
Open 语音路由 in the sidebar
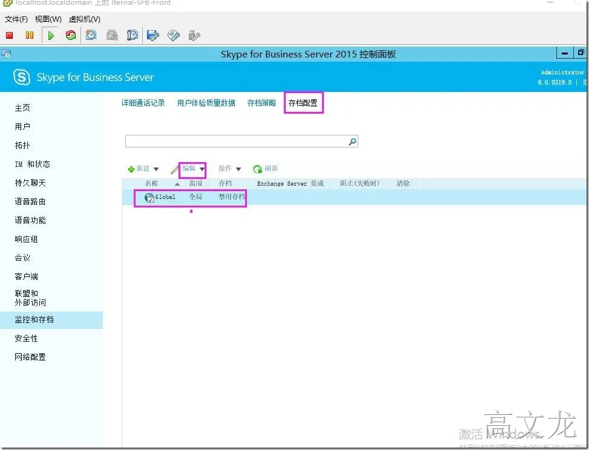(30, 202)
